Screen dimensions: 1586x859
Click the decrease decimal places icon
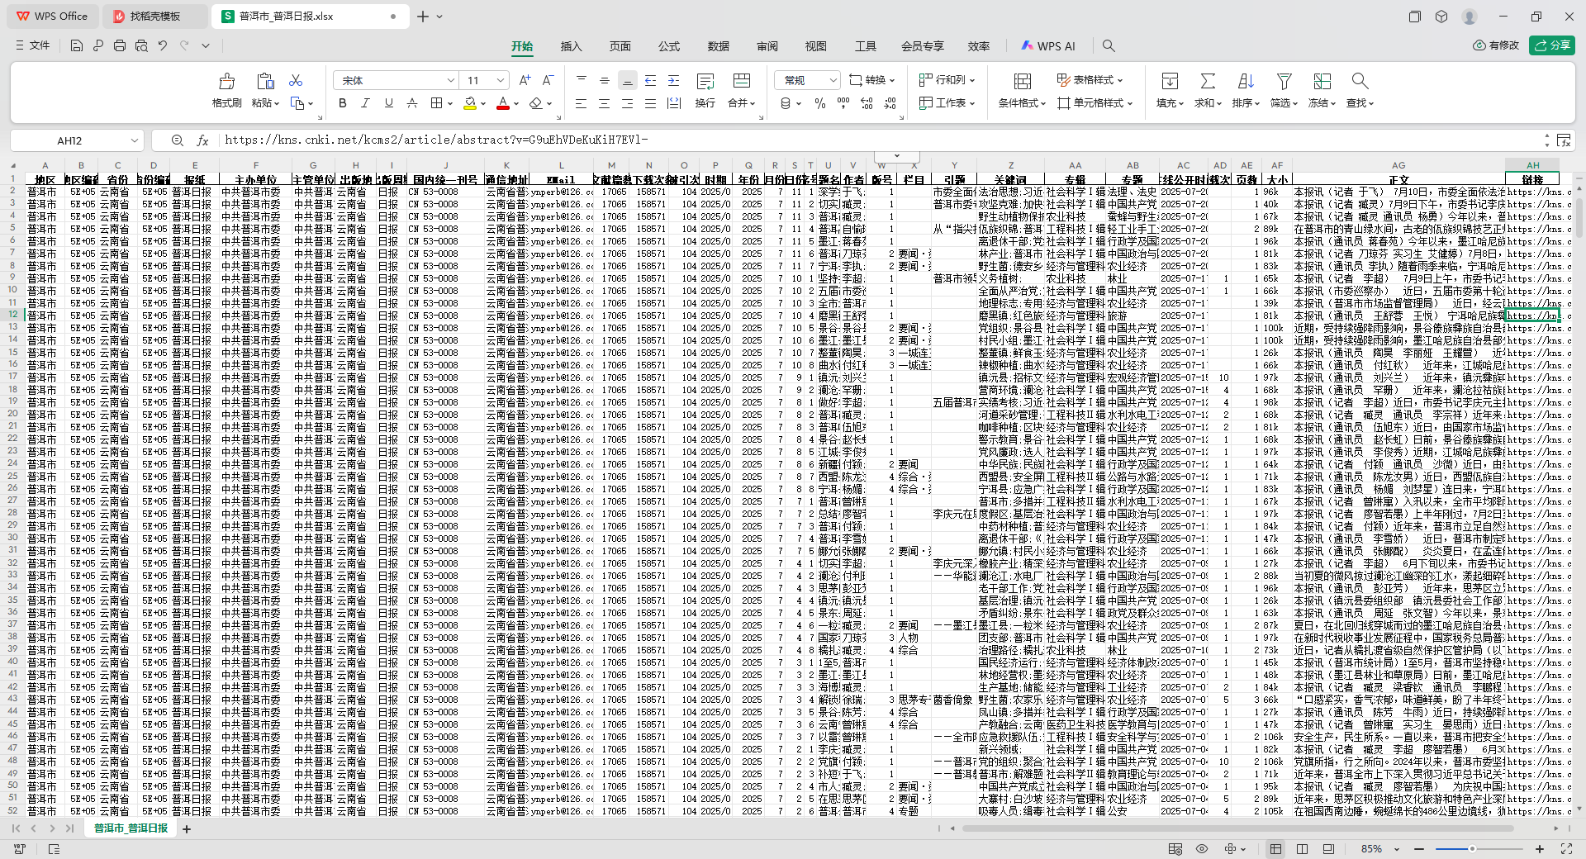pyautogui.click(x=890, y=103)
